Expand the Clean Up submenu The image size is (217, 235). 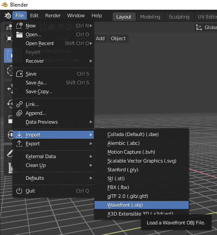pos(53,165)
